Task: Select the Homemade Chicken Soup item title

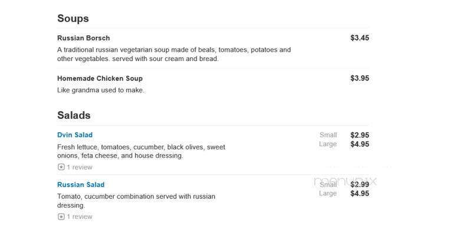Action: click(100, 78)
